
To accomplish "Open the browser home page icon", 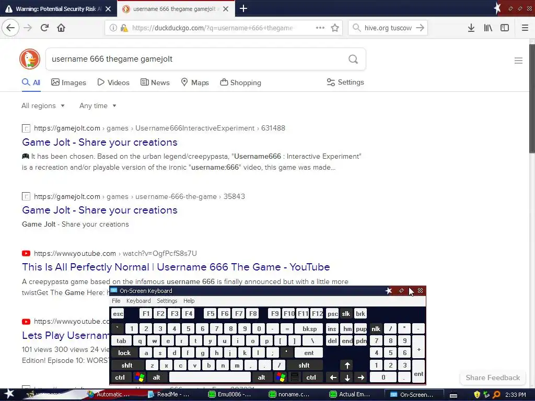I will pyautogui.click(x=61, y=28).
